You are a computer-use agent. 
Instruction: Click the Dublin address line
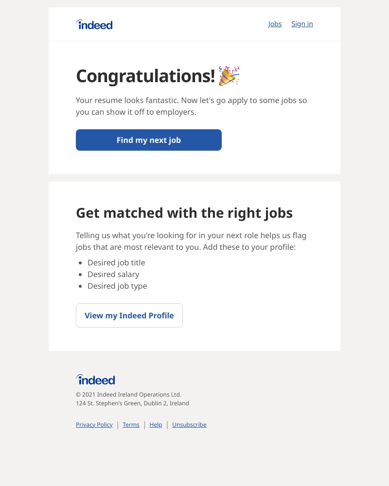coord(132,403)
